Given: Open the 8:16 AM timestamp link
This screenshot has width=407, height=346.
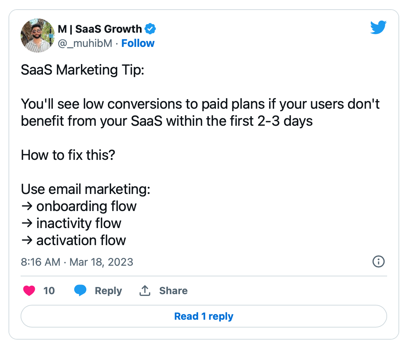Looking at the screenshot, I should click(40, 262).
